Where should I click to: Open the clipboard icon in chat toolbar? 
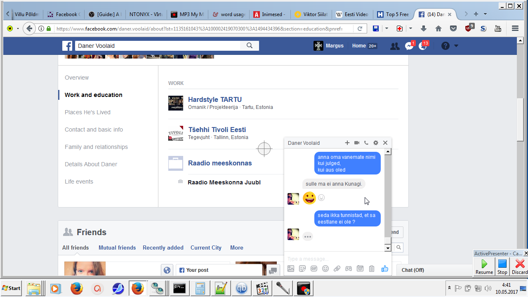372,269
